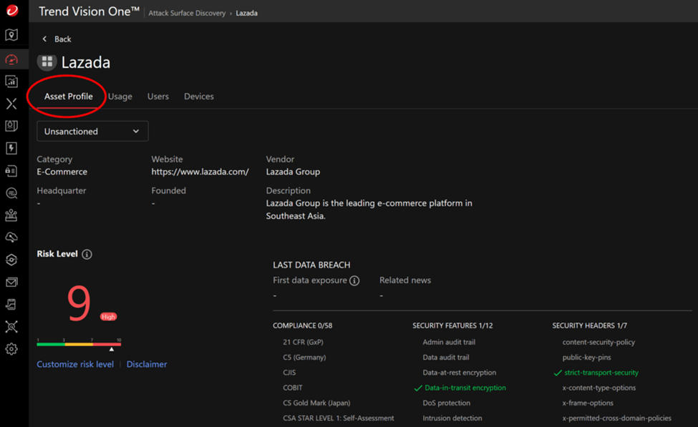The height and width of the screenshot is (427, 698).
Task: Click the risk level scale bar
Action: pyautogui.click(x=79, y=344)
